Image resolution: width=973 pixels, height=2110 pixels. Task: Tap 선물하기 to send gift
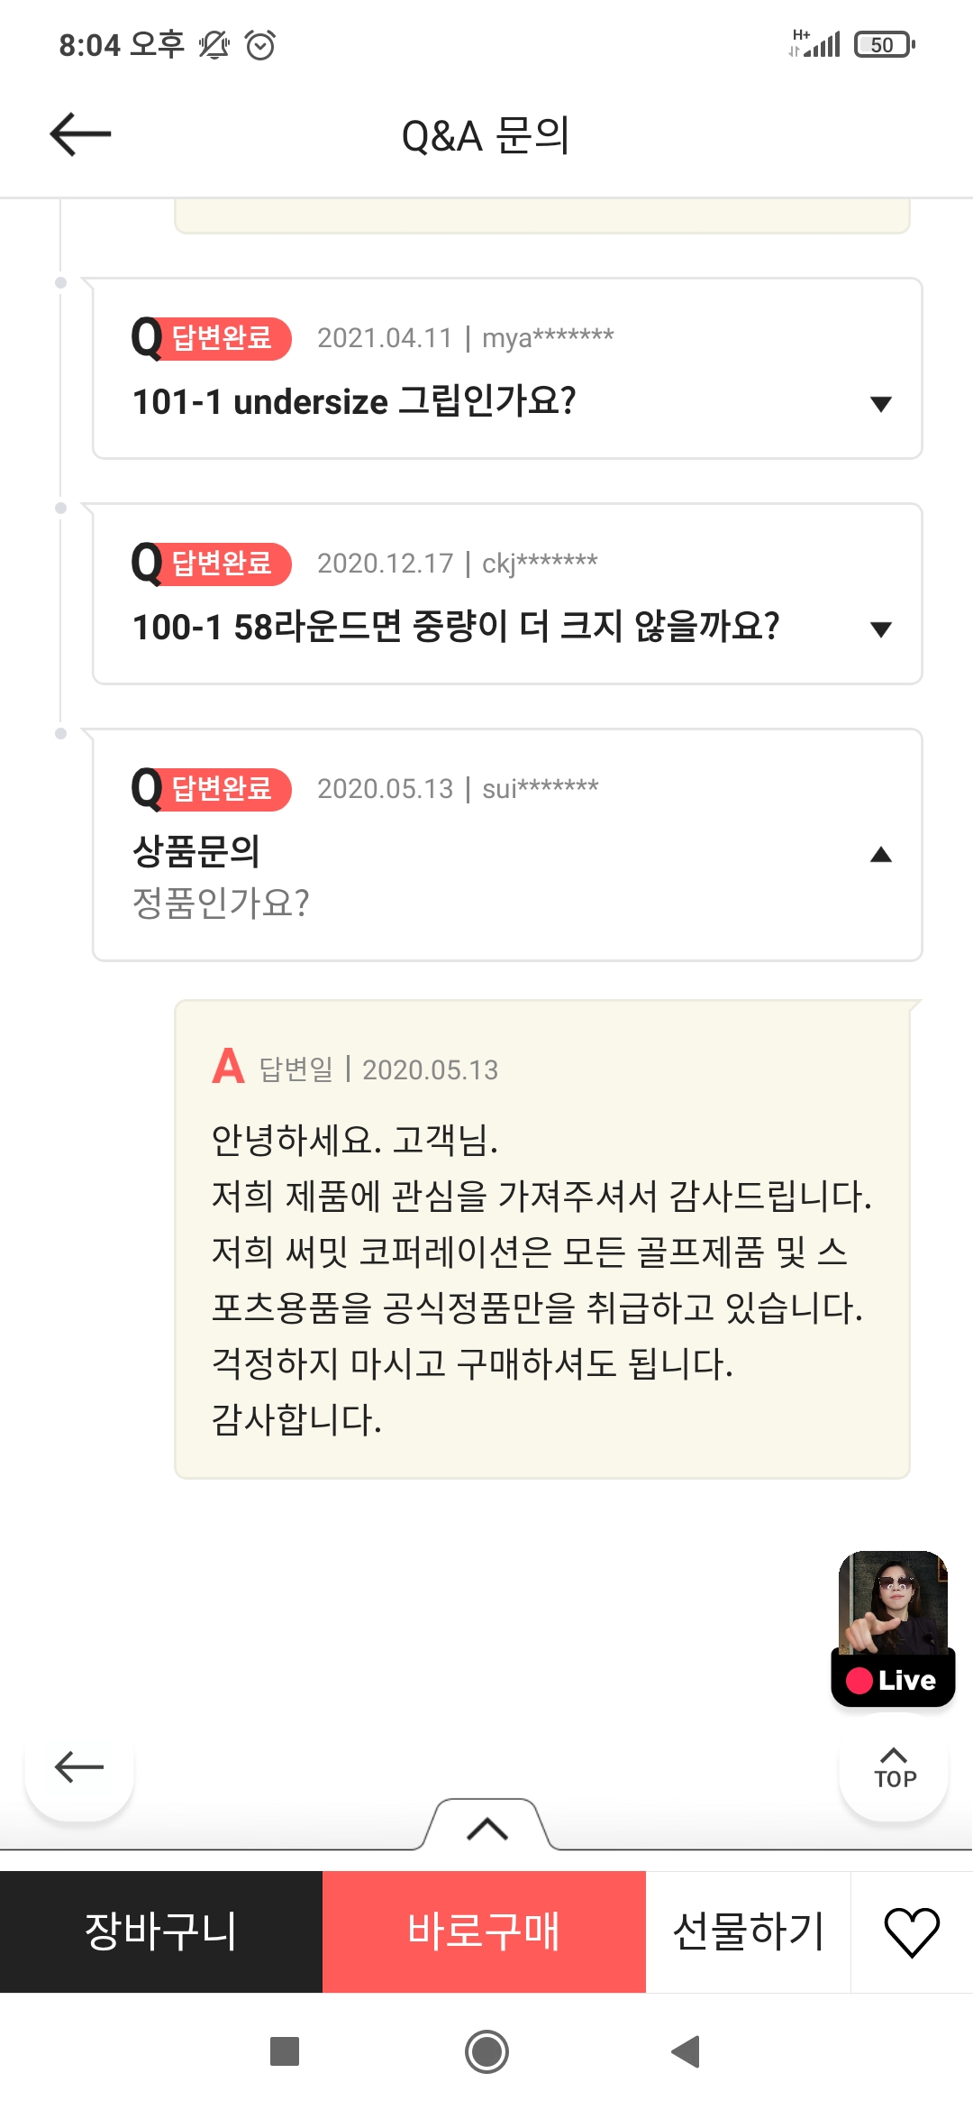[x=748, y=1931]
